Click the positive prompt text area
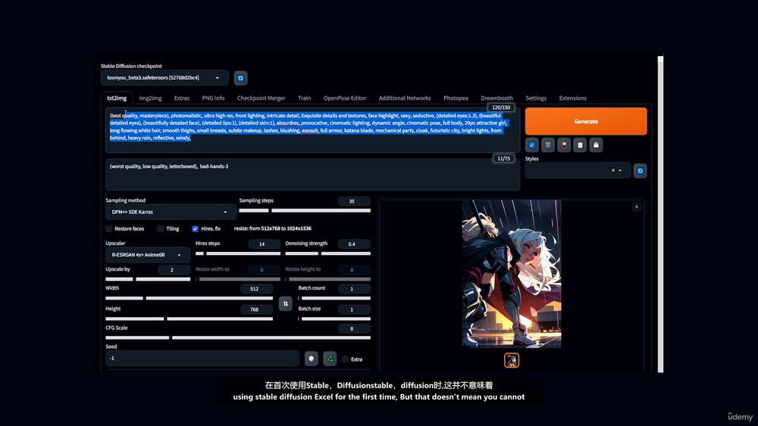Screen dimensions: 758x426 [313, 130]
